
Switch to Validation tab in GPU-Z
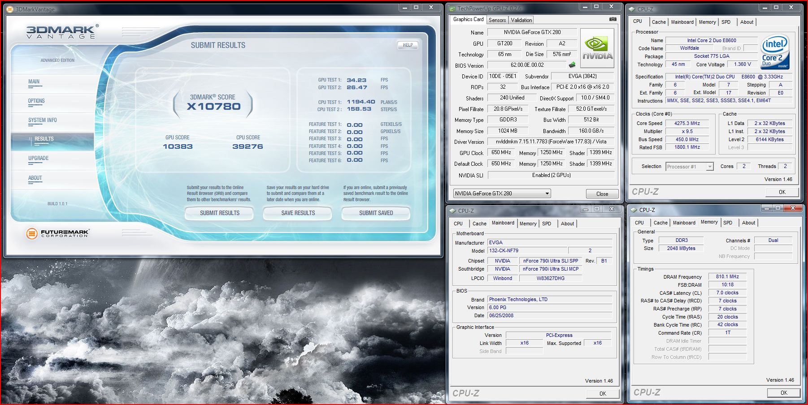[x=521, y=20]
